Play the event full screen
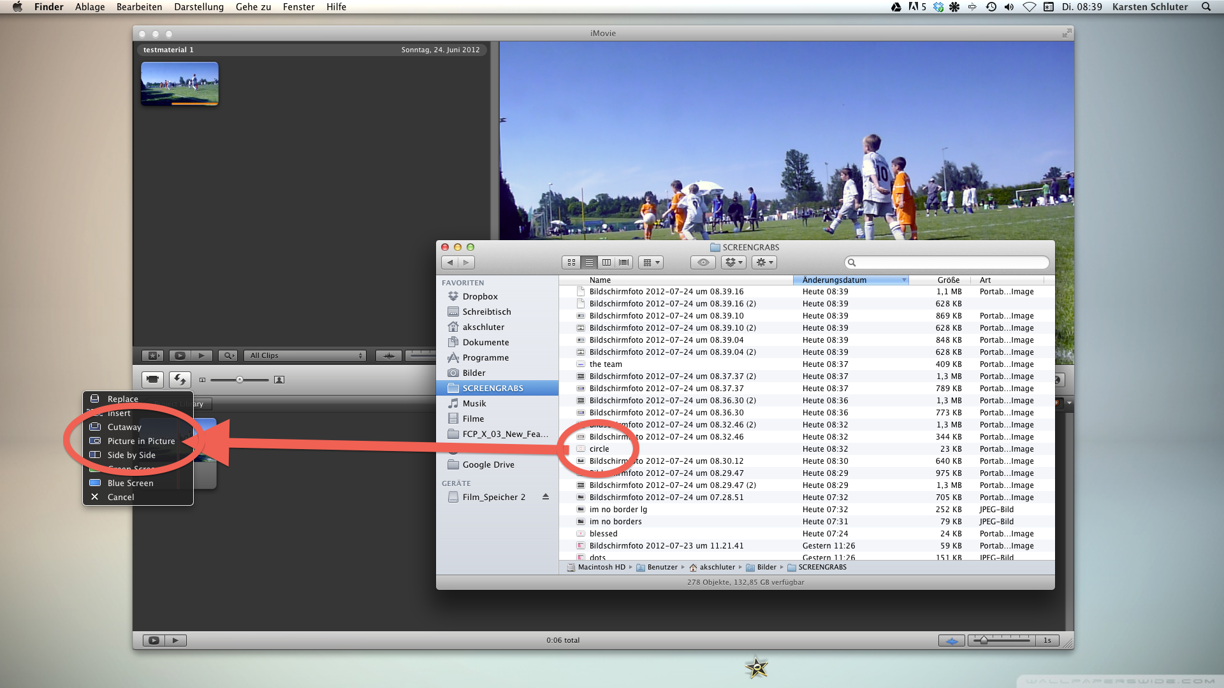Viewport: 1224px width, 688px height. coord(180,355)
